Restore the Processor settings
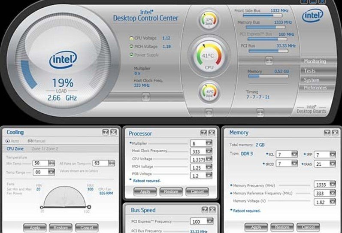The width and height of the screenshot is (342, 233). 171,192
